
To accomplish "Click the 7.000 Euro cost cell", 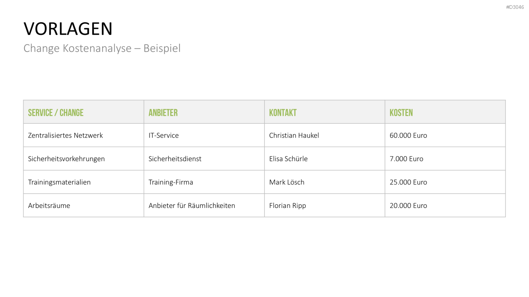I will click(445, 159).
